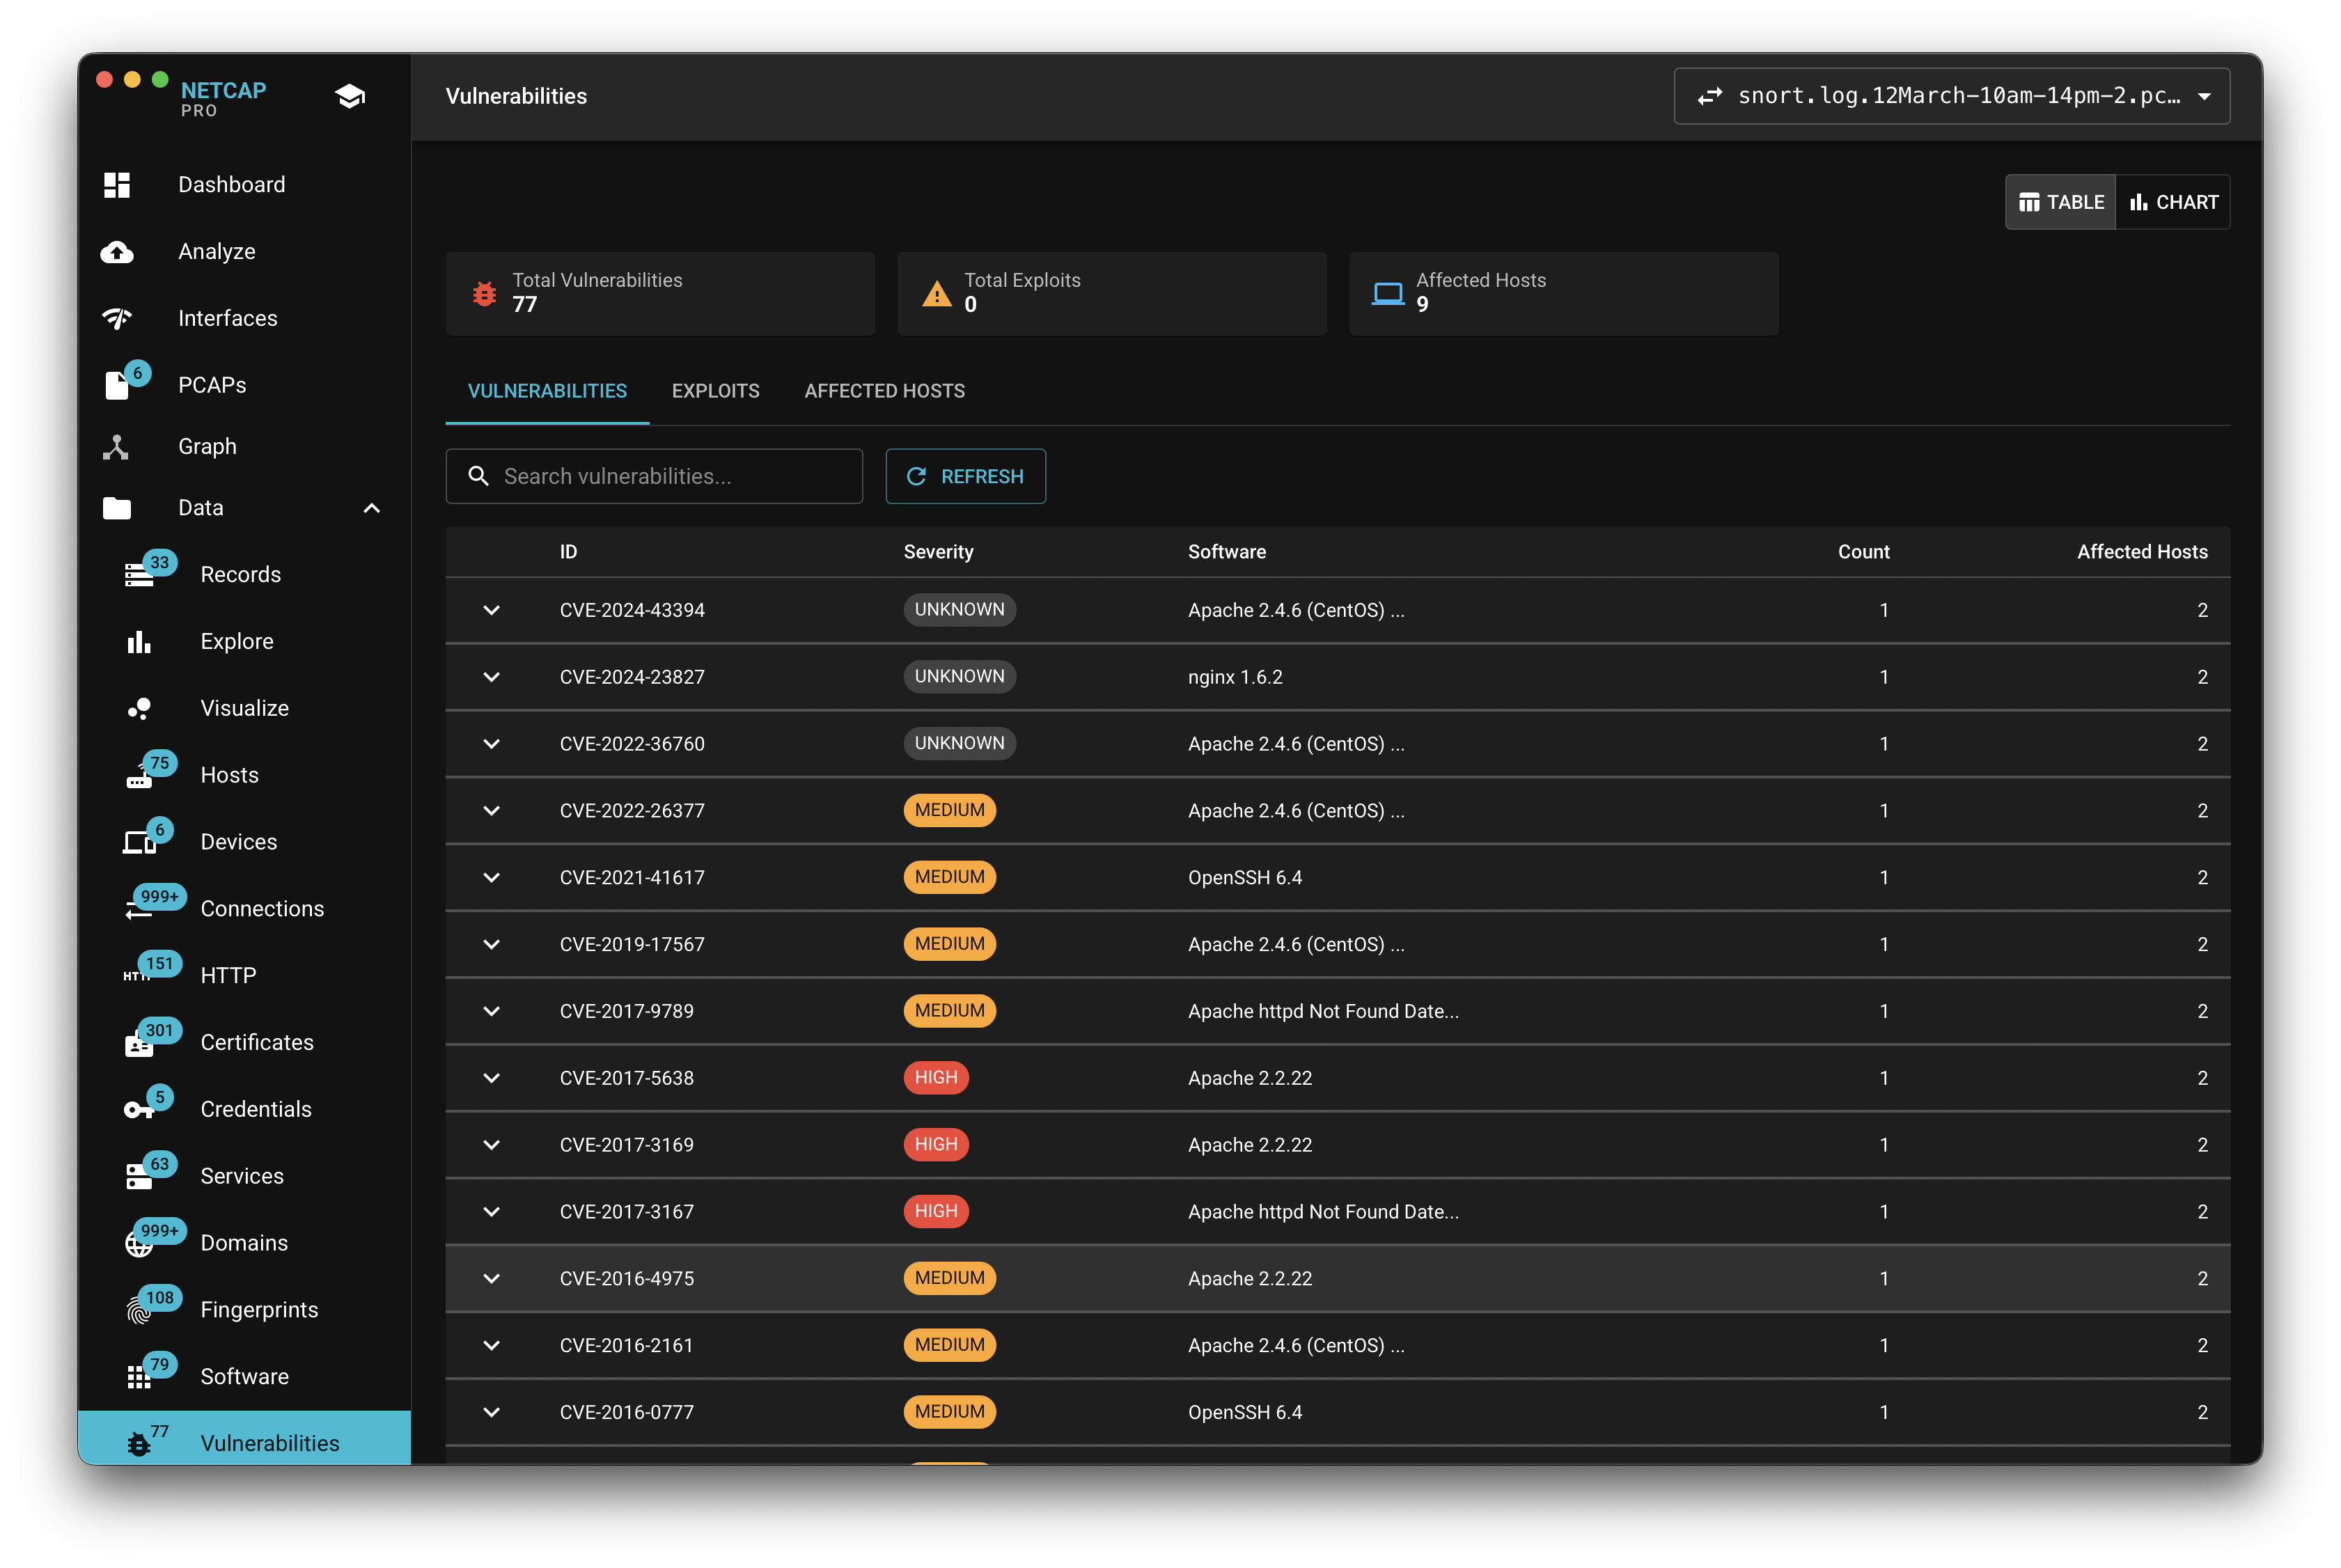Click the REFRESH button
Image resolution: width=2341 pixels, height=1568 pixels.
[966, 477]
